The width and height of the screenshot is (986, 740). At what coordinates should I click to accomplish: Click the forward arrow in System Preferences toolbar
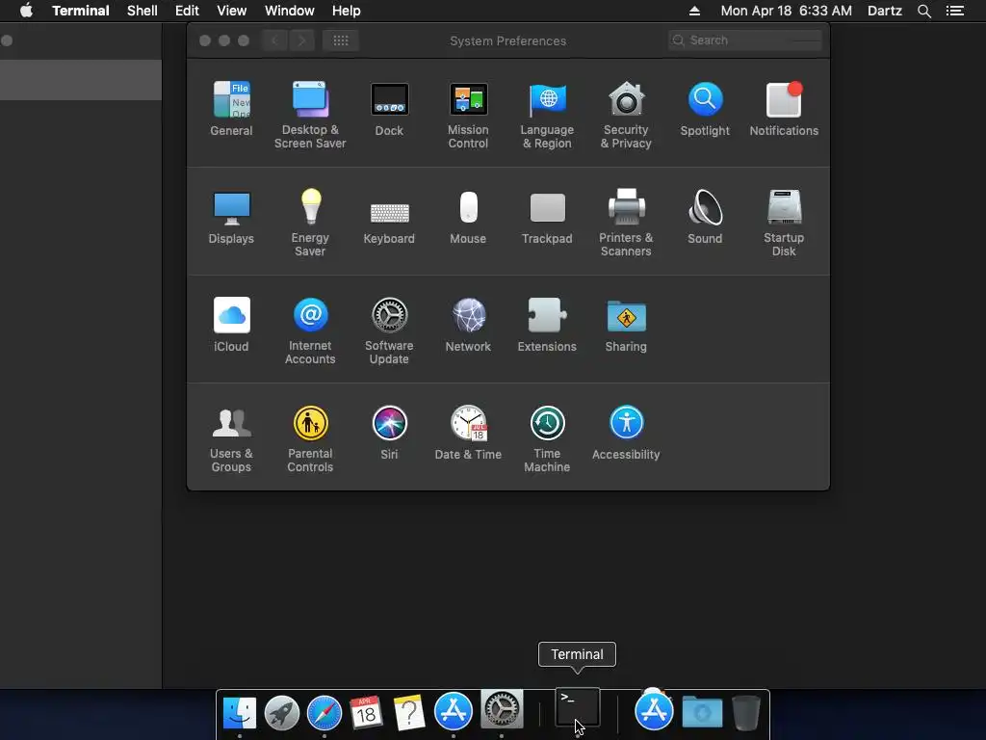click(x=301, y=40)
